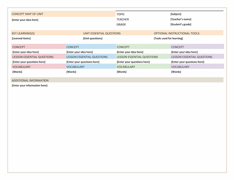Select the questions placeholder in the green column
Screen dimensions: 234x180
(133, 62)
